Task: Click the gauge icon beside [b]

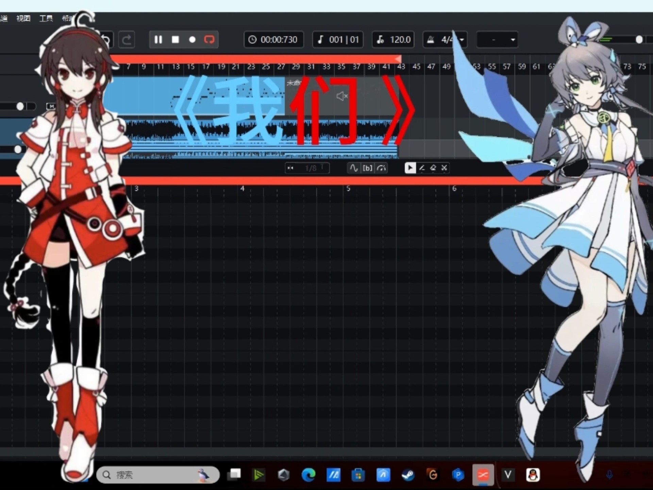Action: (381, 168)
